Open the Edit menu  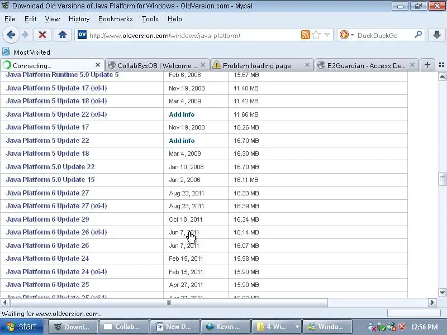click(x=31, y=19)
